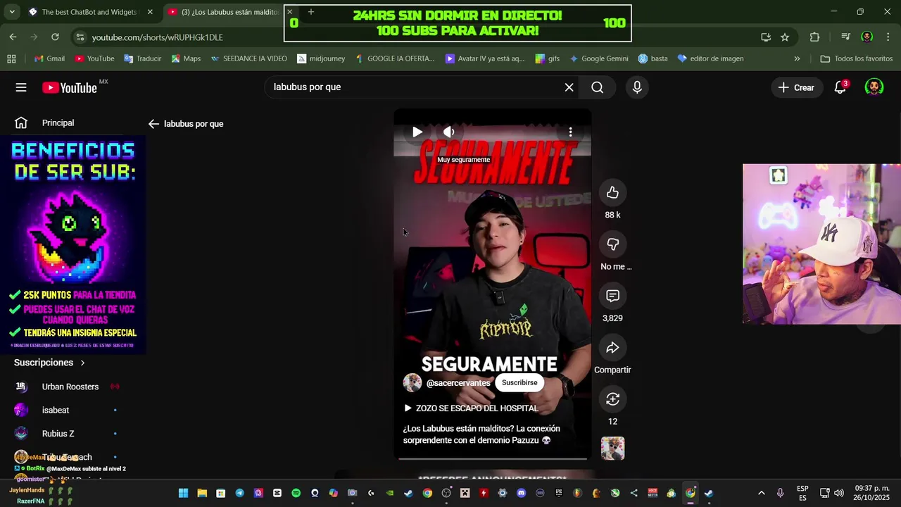Open the YouTube account avatar menu
This screenshot has height=507, width=901.
[x=874, y=87]
